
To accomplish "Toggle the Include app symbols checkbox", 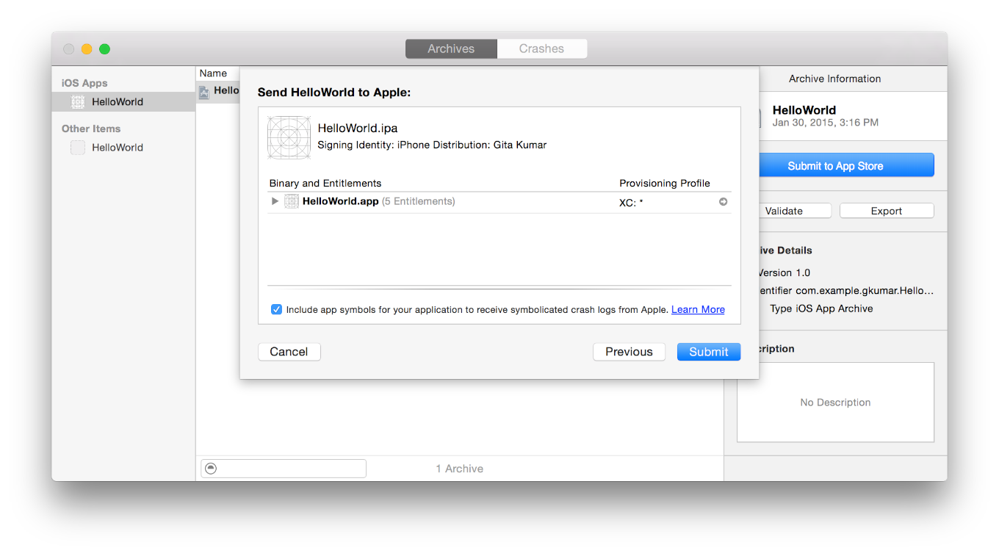I will tap(276, 309).
